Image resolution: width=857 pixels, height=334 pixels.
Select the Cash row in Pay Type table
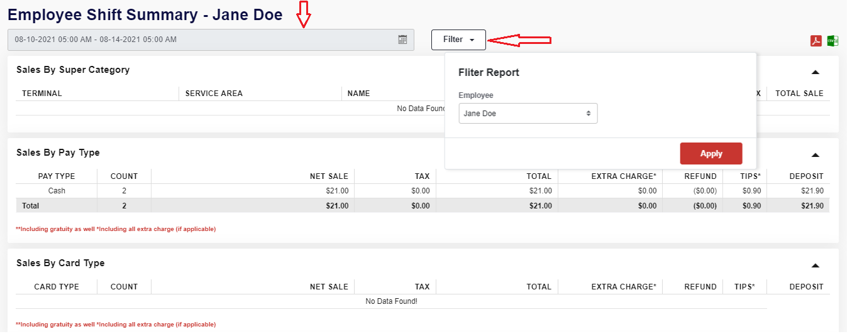pos(57,191)
